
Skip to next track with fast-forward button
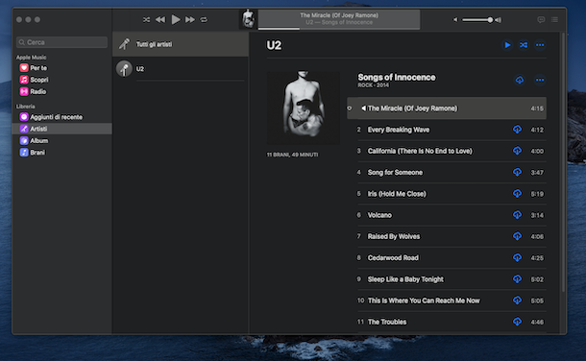click(190, 19)
